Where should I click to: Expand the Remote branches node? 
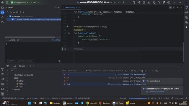[12, 90]
